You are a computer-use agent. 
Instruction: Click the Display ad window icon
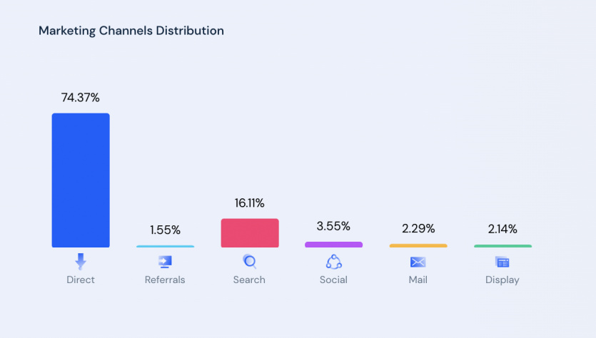(502, 262)
